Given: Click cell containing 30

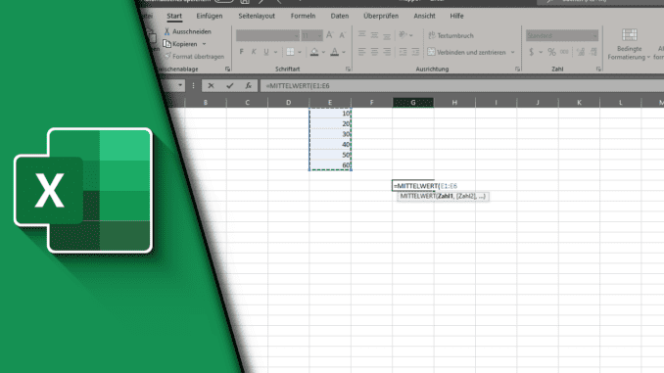Looking at the screenshot, I should [330, 134].
